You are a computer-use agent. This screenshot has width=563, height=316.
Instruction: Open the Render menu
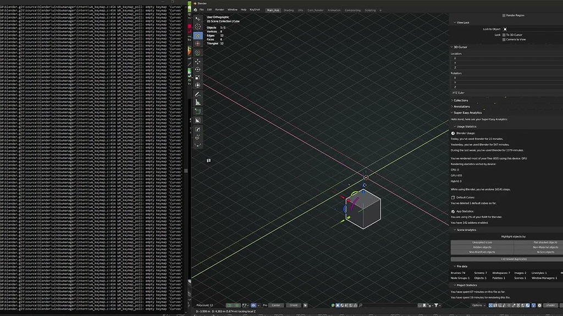click(x=220, y=10)
